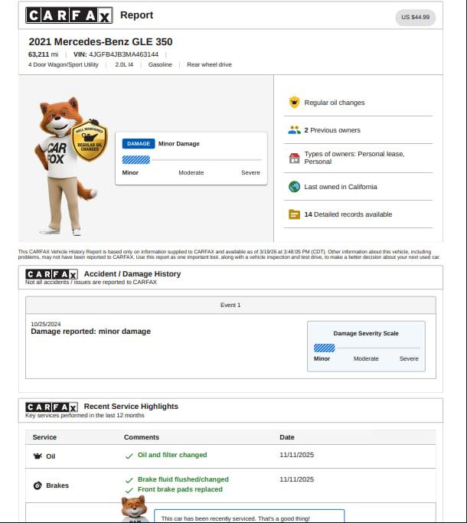
Task: Click the previous owners people icon
Action: click(x=294, y=130)
